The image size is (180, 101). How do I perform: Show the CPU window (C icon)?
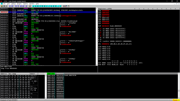click(x=47, y=6)
